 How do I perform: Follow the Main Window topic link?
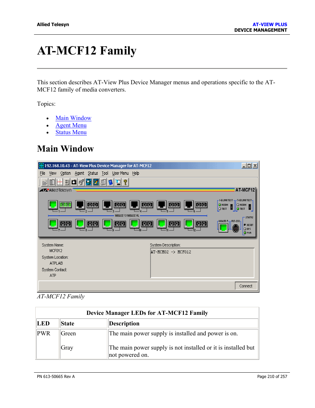pyautogui.click(x=73, y=118)
